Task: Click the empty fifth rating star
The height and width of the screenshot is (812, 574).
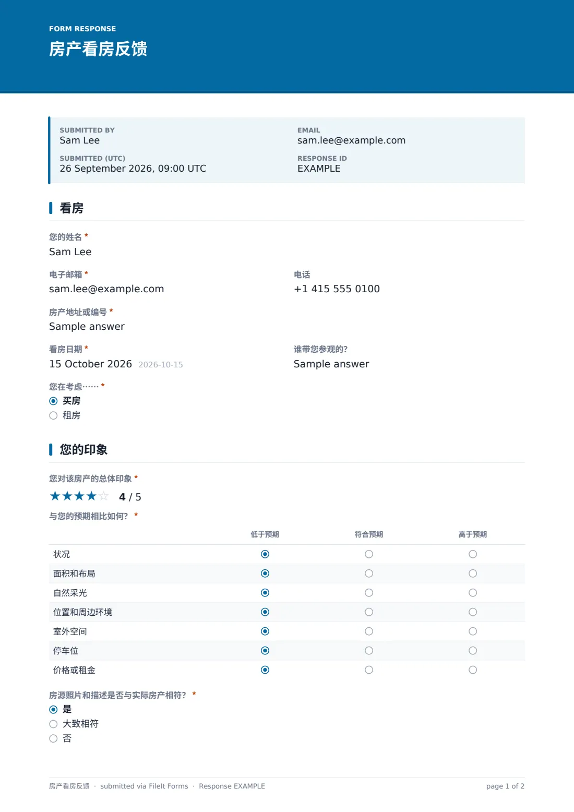Action: click(x=103, y=496)
